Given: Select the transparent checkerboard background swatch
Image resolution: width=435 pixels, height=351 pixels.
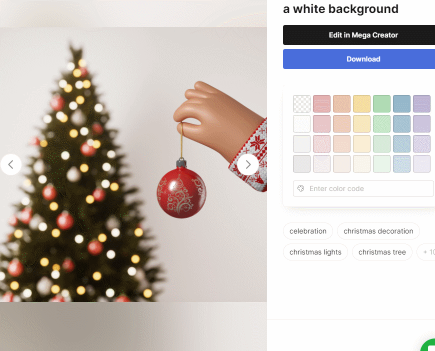Looking at the screenshot, I should [x=301, y=104].
